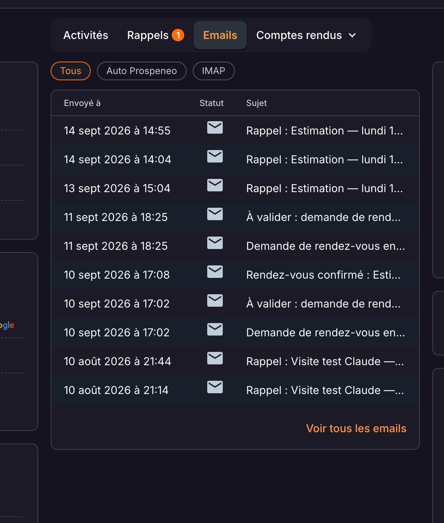Filter emails by IMAP
444x523 pixels.
[213, 71]
